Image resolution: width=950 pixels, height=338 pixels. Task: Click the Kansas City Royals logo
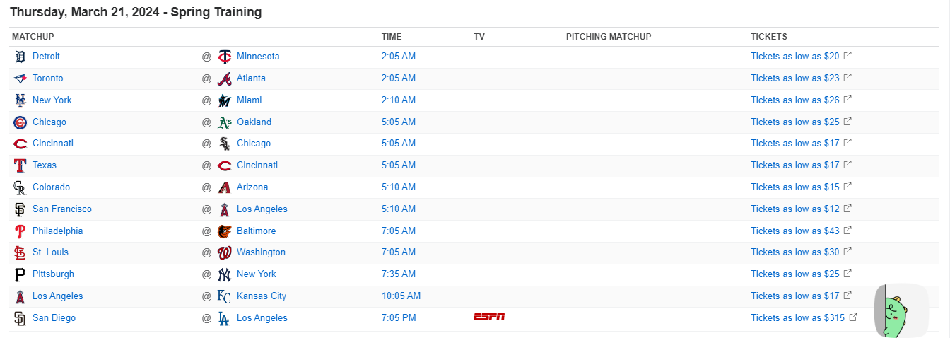(224, 296)
